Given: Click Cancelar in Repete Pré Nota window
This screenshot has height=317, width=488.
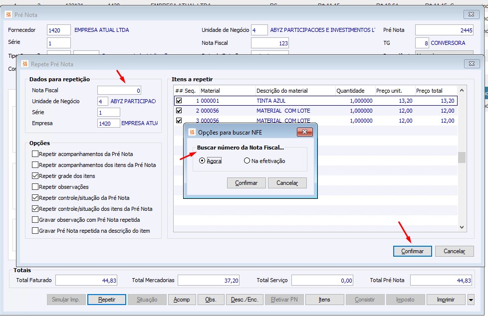Looking at the screenshot, I should click(x=455, y=251).
